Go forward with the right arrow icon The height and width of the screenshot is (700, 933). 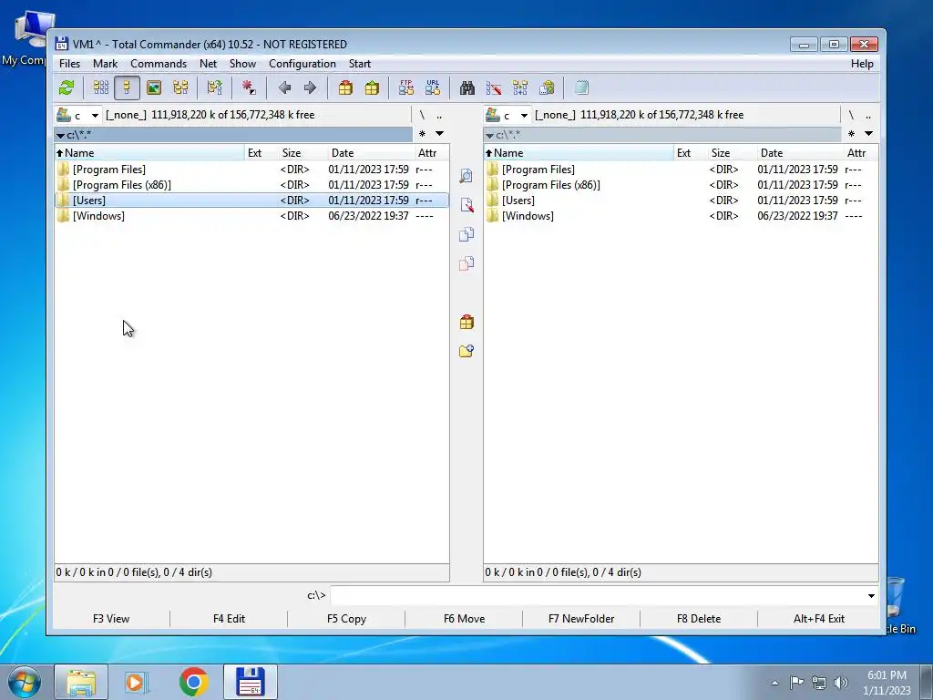310,88
